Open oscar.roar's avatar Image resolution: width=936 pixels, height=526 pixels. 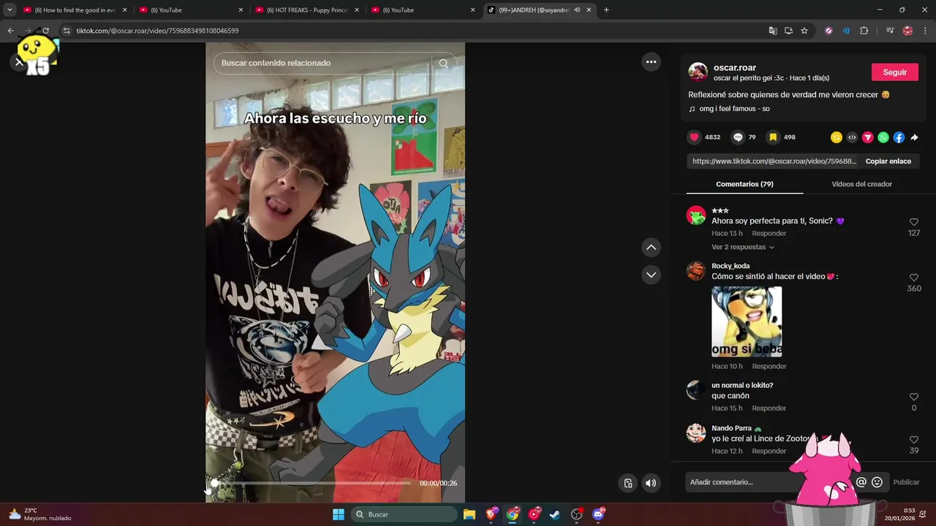pyautogui.click(x=698, y=72)
